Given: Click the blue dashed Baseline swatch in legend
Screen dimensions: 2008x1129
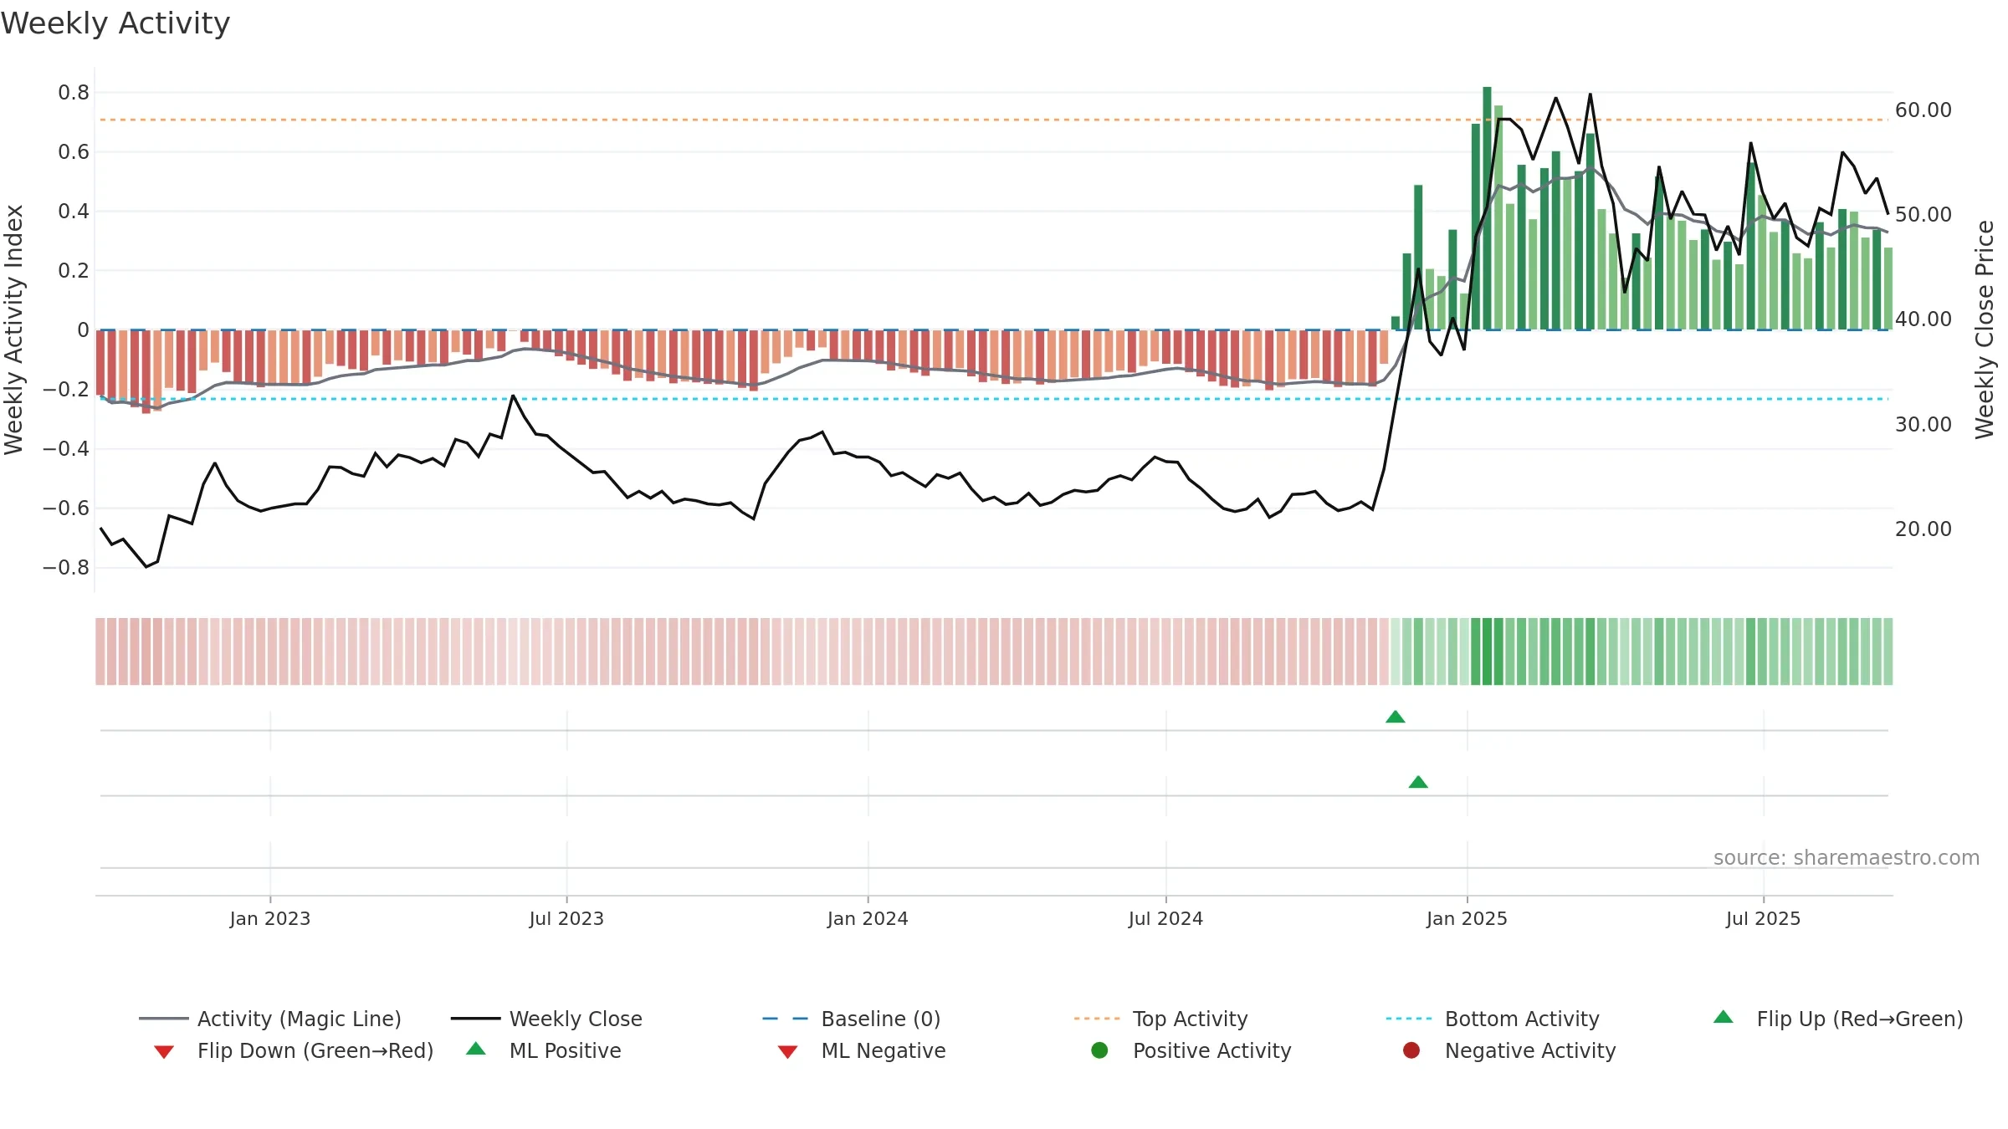Looking at the screenshot, I should 786,1019.
